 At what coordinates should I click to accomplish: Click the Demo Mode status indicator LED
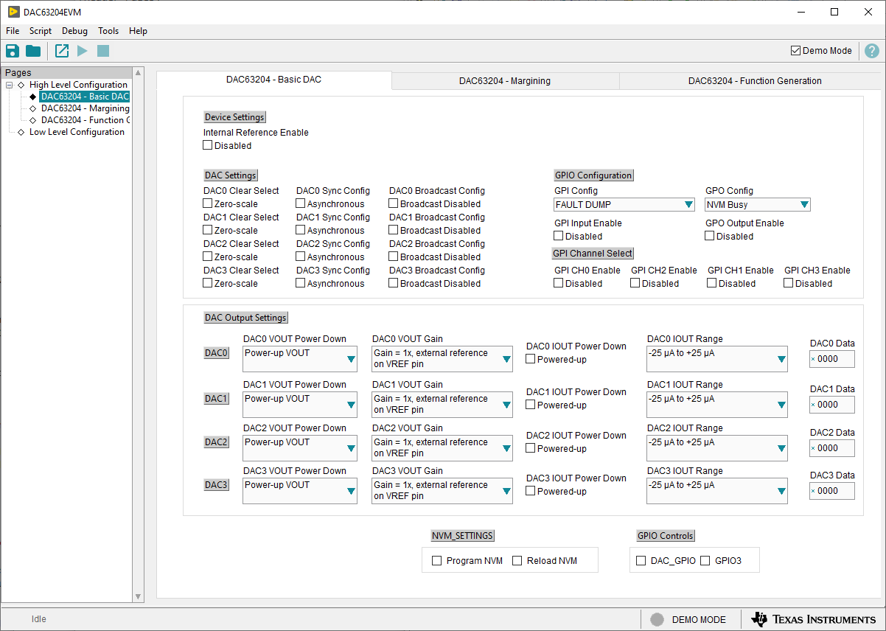click(x=657, y=620)
